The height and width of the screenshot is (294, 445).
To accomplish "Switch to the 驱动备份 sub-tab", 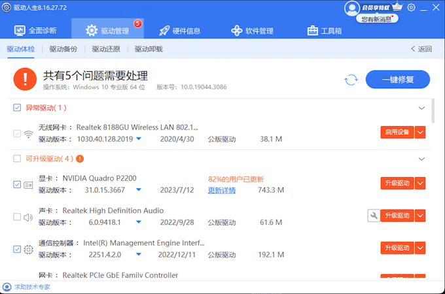I will click(x=63, y=49).
